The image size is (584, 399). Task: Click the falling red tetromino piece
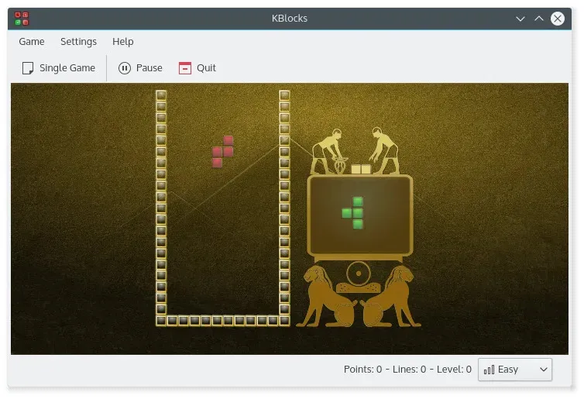pyautogui.click(x=223, y=151)
